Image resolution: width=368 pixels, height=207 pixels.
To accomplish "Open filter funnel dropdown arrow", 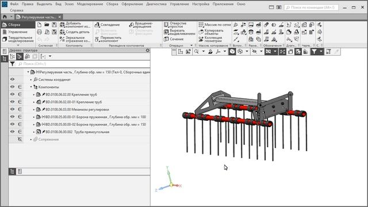I will coord(321,52).
